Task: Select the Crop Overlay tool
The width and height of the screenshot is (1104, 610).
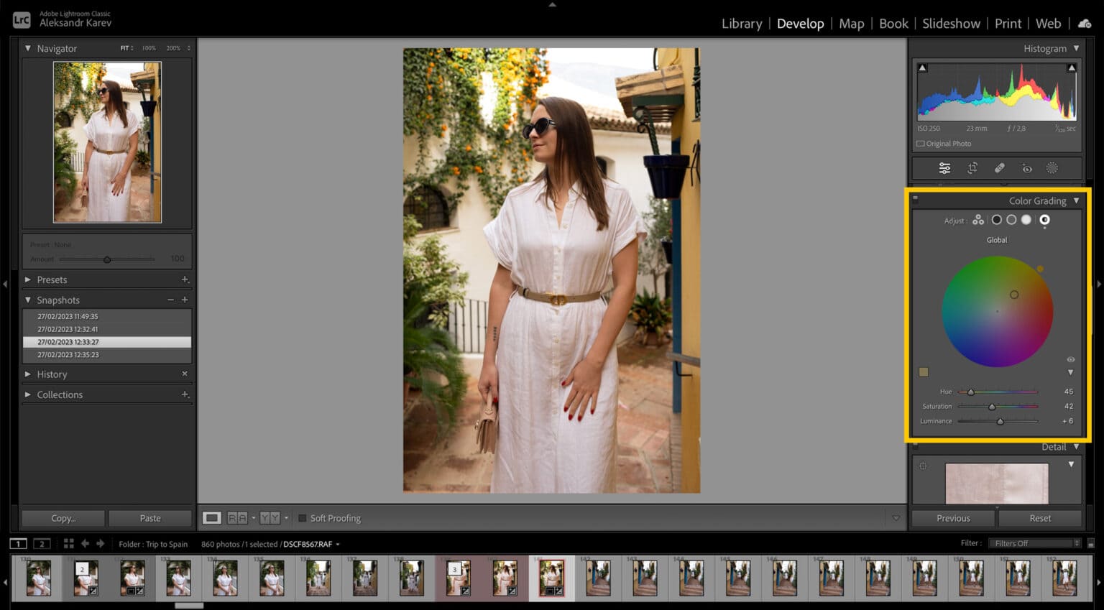Action: [x=972, y=168]
